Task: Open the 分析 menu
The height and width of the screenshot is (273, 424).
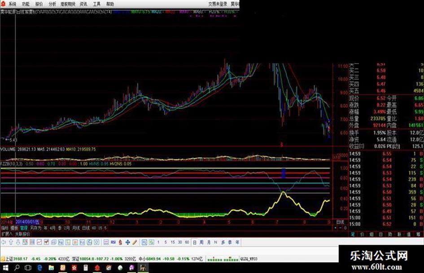Action: pos(52,4)
